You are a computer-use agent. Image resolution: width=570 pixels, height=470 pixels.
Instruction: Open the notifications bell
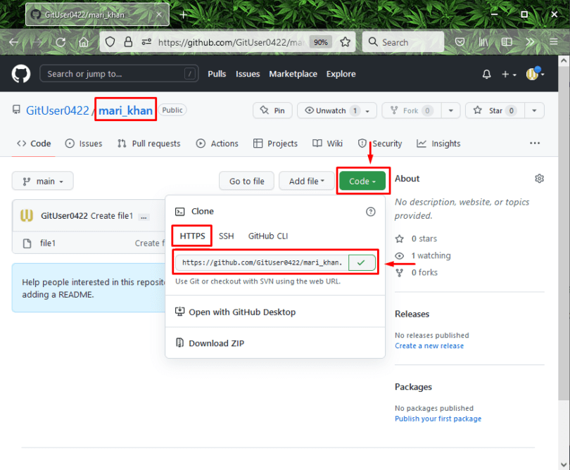click(x=486, y=74)
